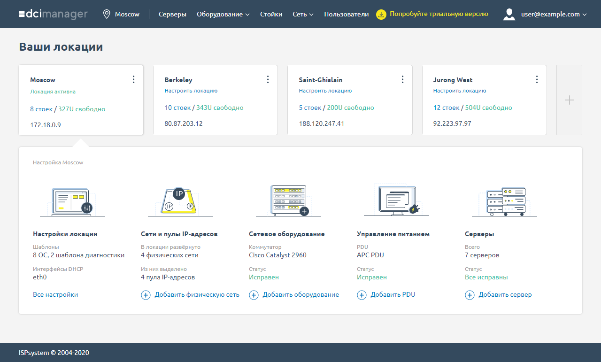Select the Jurong West location card title
Image resolution: width=601 pixels, height=362 pixels.
coord(453,80)
